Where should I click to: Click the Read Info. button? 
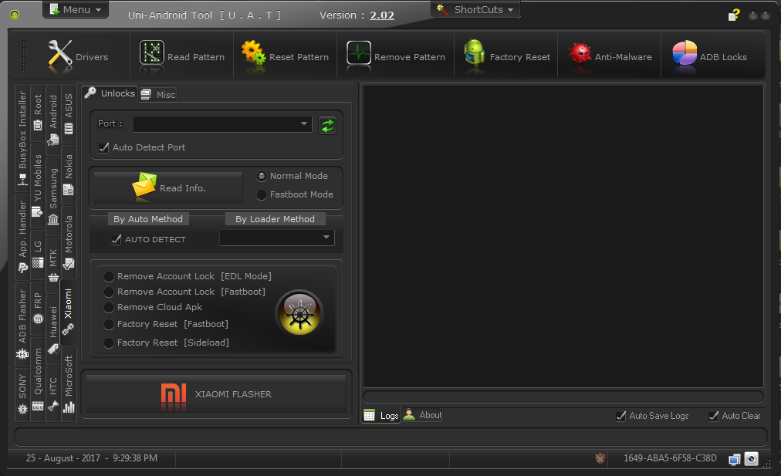(x=168, y=187)
